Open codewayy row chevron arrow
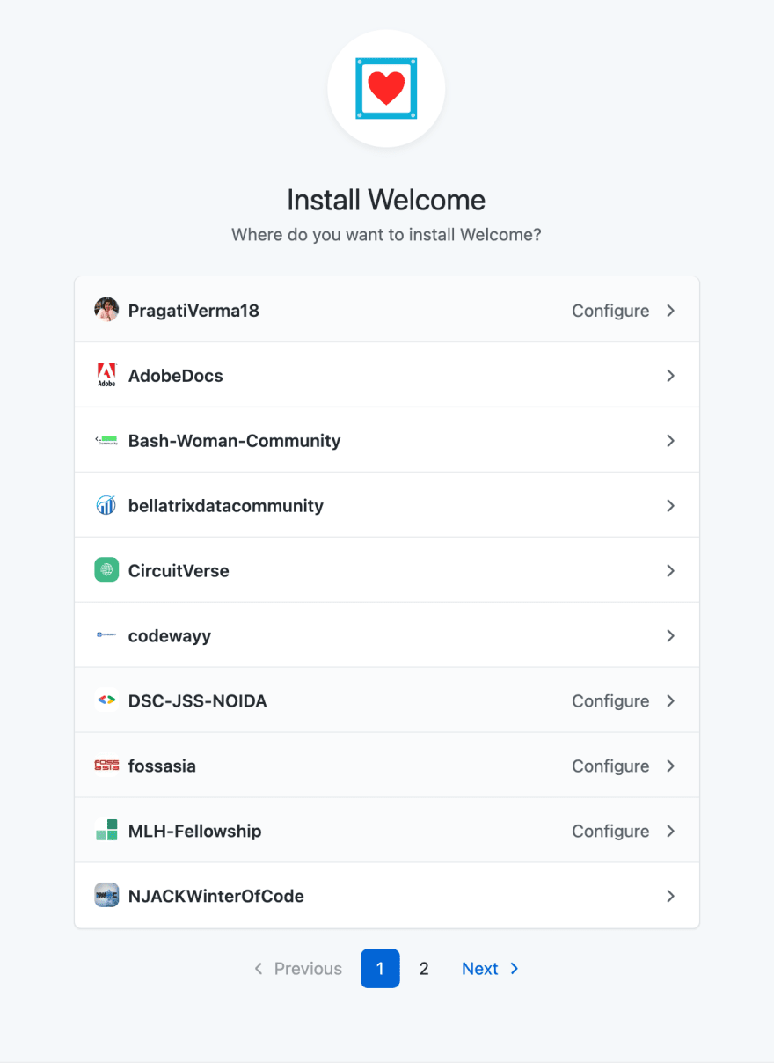Image resolution: width=774 pixels, height=1063 pixels. (671, 636)
